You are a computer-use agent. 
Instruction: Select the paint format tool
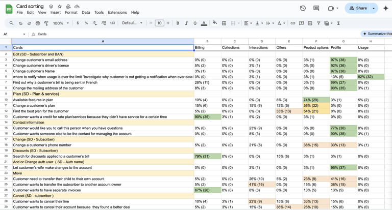pos(46,23)
